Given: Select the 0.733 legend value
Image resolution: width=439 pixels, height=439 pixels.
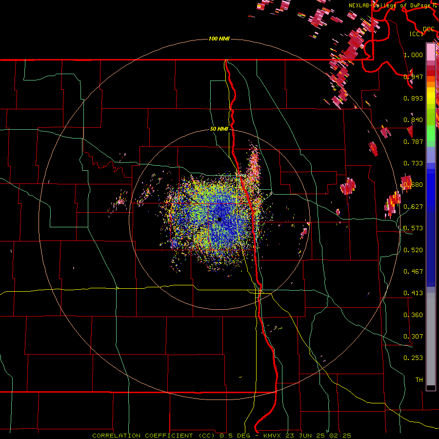Looking at the screenshot, I should [413, 163].
